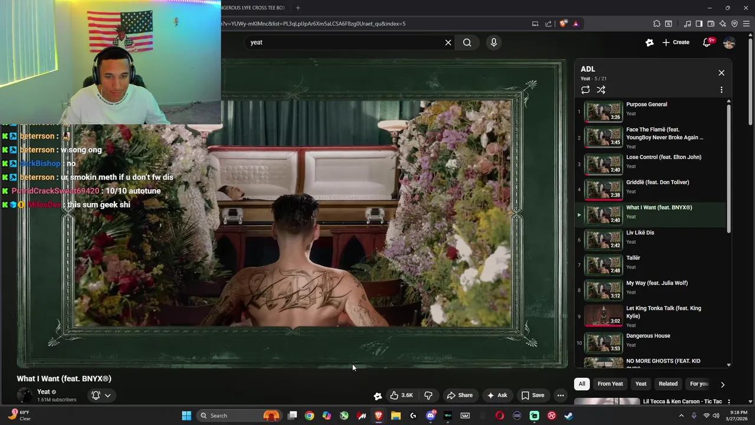Click the Share button
755x425 pixels.
coord(459,395)
